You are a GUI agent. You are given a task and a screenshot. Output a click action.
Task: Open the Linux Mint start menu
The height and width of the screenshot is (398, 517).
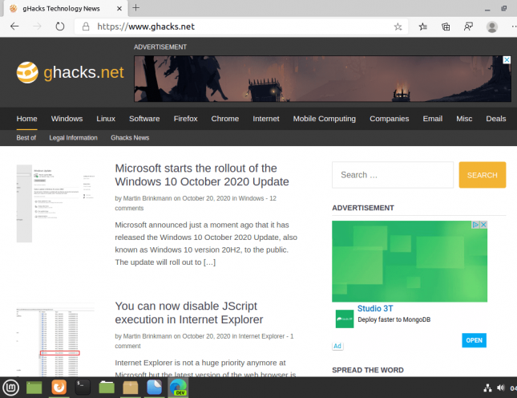[x=11, y=387]
